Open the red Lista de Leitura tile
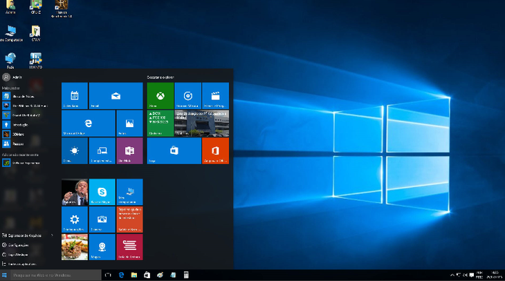 tap(129, 247)
